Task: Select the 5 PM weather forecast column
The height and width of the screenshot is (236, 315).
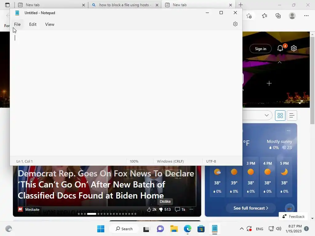Action: pos(284,177)
